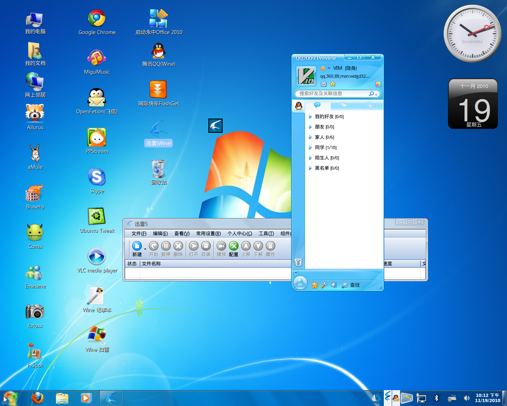Open the 个人中心(C) menu in Xunlei
Viewport: 507px width, 406px height.
(x=240, y=234)
